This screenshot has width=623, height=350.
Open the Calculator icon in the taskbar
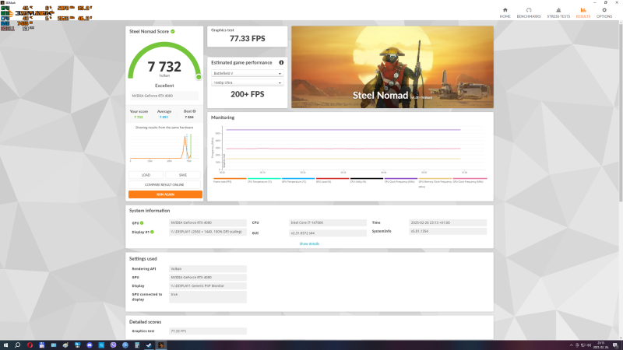[x=137, y=345]
